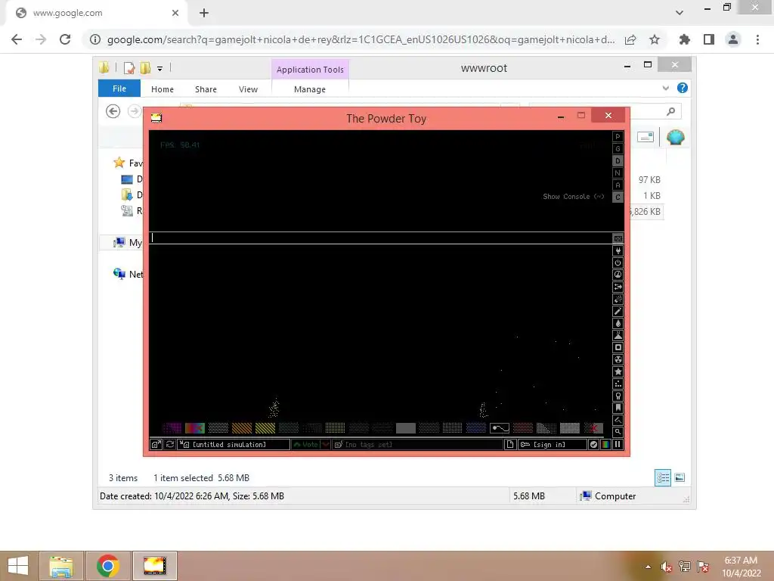Image resolution: width=774 pixels, height=581 pixels.
Task: Enable the A view mode
Action: (x=618, y=185)
